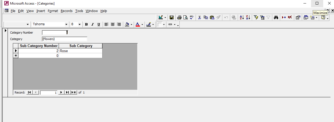Click the Format Painter brush icon

pos(218,17)
